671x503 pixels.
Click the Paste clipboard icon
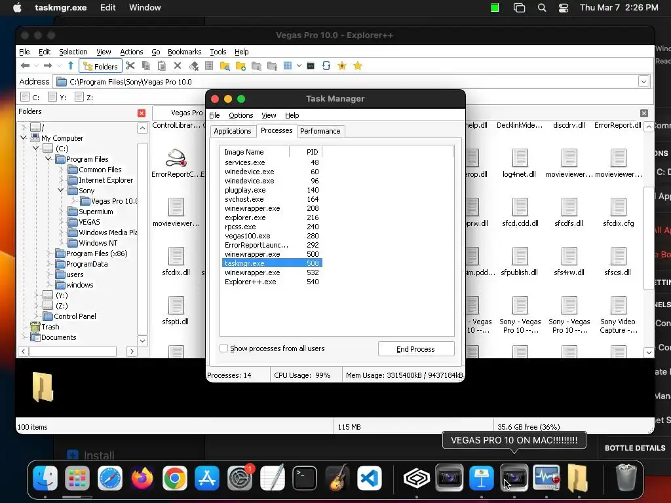click(x=162, y=66)
